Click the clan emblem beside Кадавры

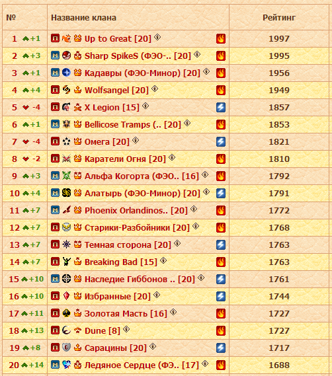[66, 73]
